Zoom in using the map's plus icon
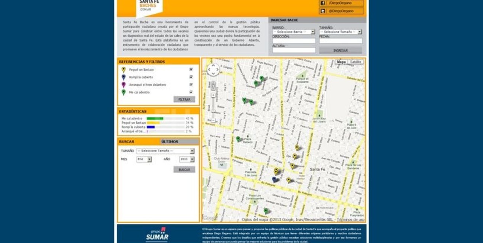The width and height of the screenshot is (483, 243). click(x=213, y=95)
